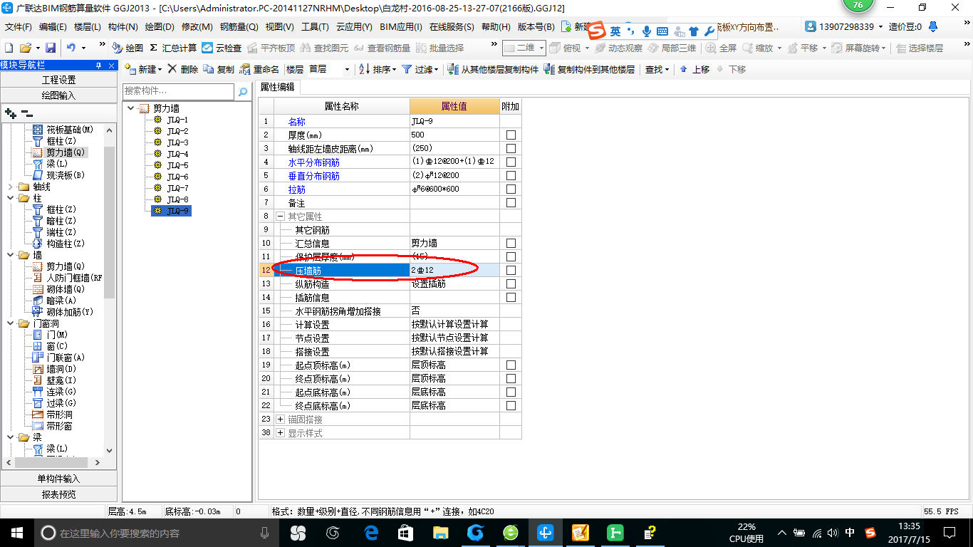Click the Sogou input microphone icon

pyautogui.click(x=647, y=31)
